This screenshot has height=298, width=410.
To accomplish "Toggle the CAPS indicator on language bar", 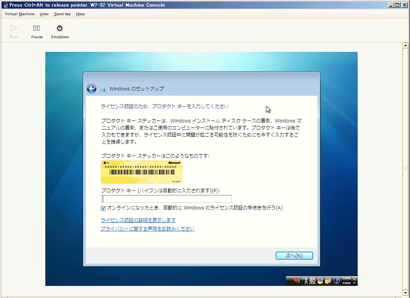I will pyautogui.click(x=346, y=278).
